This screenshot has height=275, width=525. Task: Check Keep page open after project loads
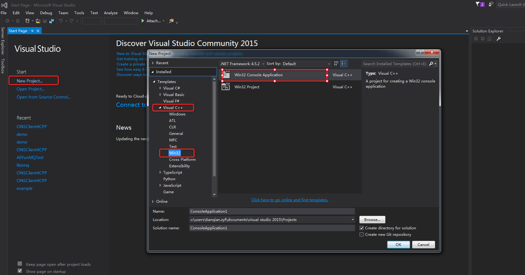20,264
